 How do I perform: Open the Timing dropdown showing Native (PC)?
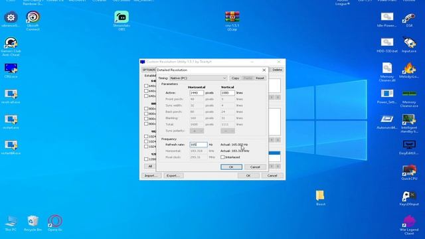(199, 78)
